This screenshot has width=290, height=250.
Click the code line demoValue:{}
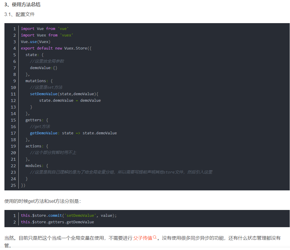44,68
